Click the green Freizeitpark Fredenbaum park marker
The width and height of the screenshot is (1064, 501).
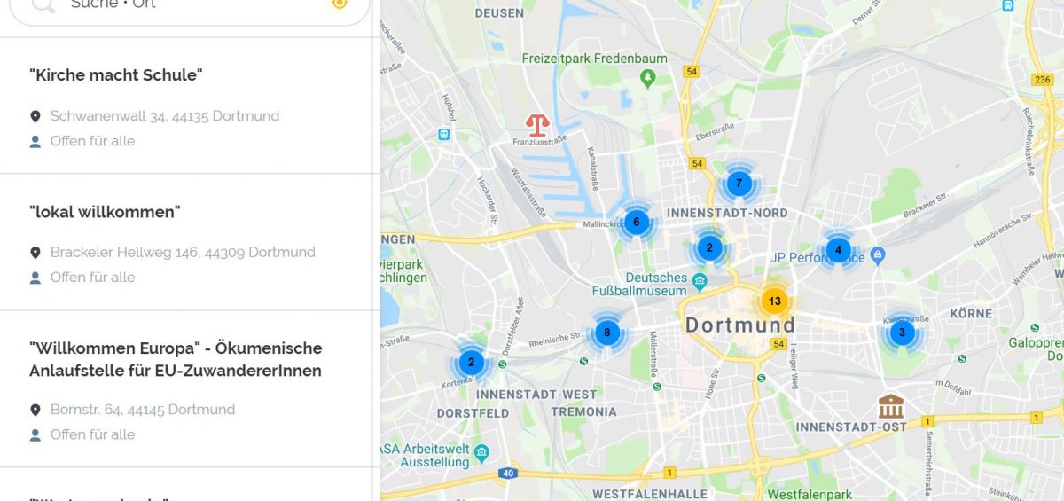click(648, 79)
